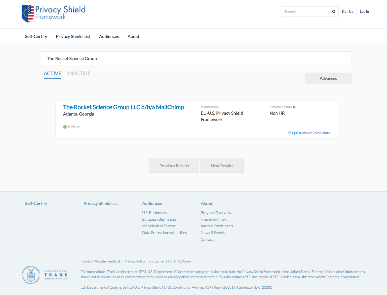Select 'EU-U.S. Privacy Shield Framework' value text
The height and width of the screenshot is (295, 387).
[x=222, y=116]
